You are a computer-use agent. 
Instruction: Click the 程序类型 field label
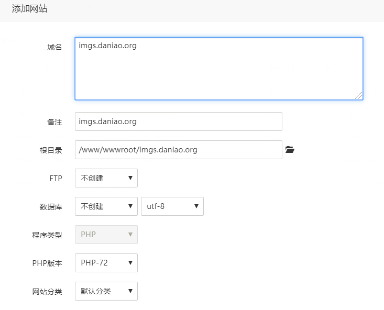click(47, 235)
